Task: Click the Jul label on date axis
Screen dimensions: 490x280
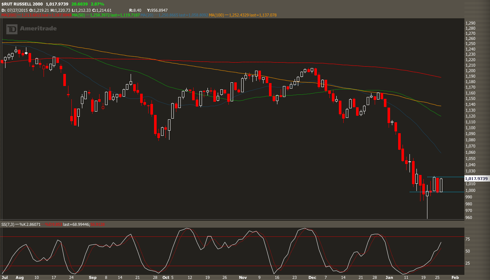Action: [x=4, y=277]
